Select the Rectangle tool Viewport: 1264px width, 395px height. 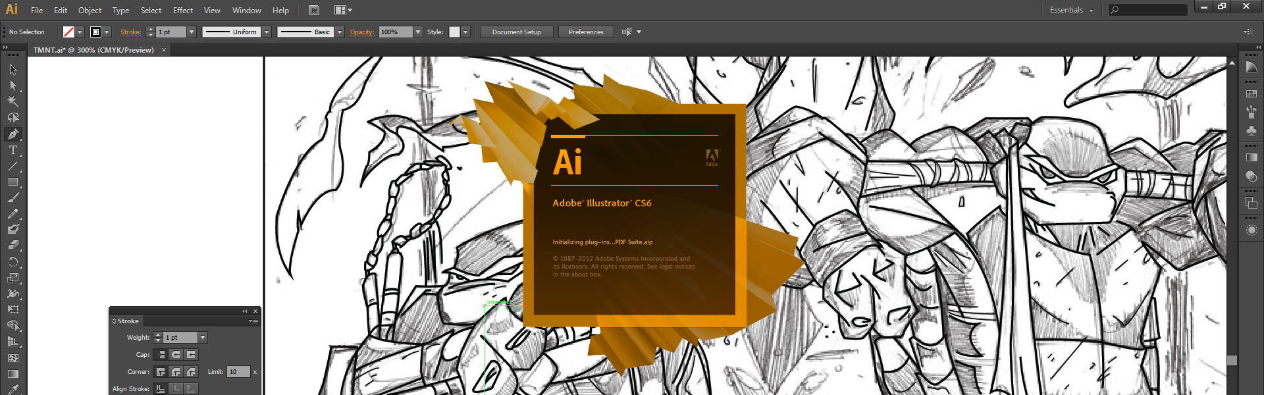[13, 182]
